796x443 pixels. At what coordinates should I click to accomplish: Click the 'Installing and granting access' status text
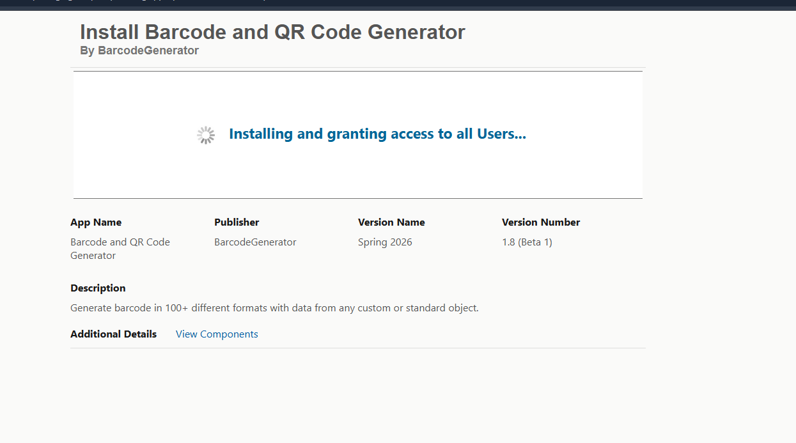click(x=377, y=134)
